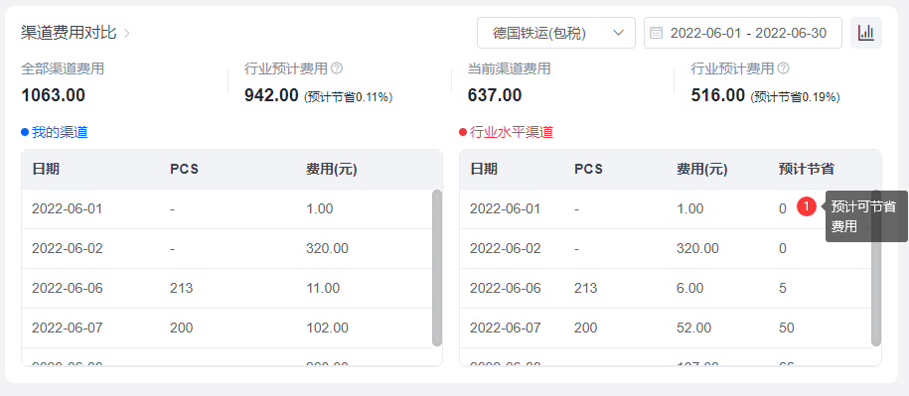The height and width of the screenshot is (396, 909).
Task: Click help icon beside first 行业预计费用
Action: click(337, 68)
